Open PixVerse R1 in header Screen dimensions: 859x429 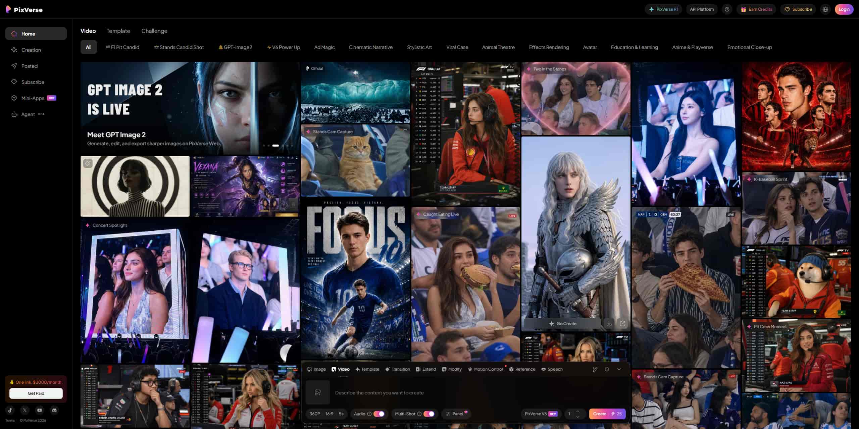(663, 9)
